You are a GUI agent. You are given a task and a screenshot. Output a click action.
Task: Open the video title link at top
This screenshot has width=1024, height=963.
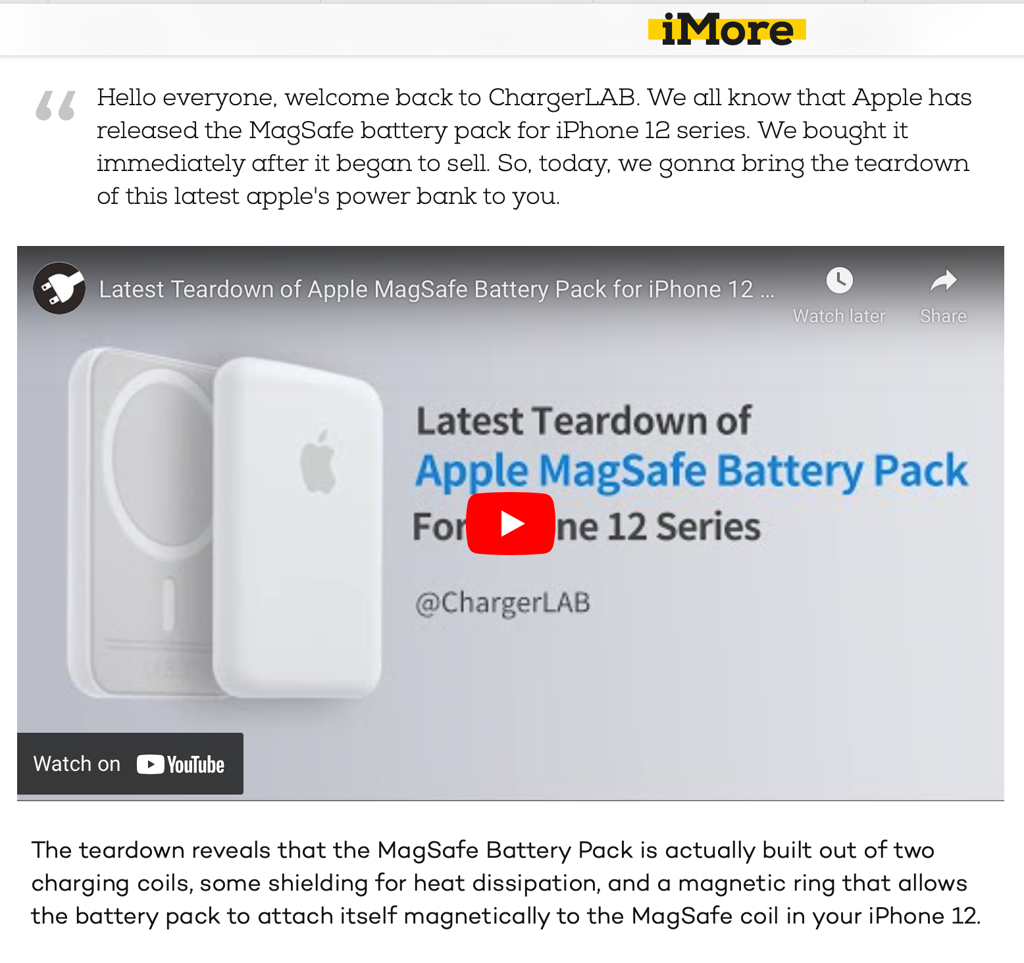[x=436, y=289]
